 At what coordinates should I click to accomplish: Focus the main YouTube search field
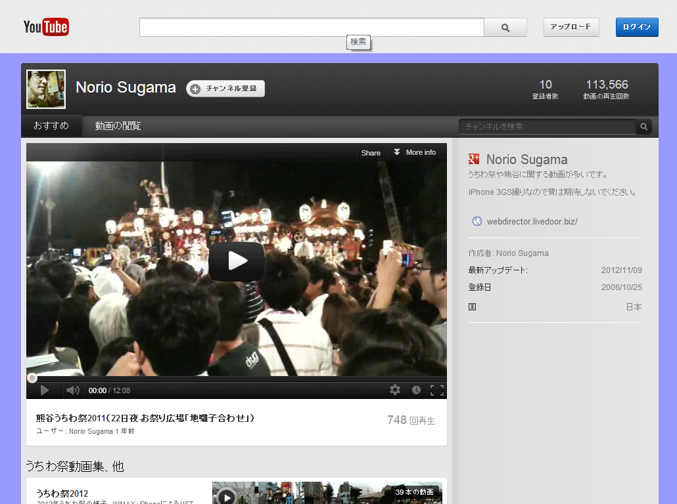coord(312,28)
